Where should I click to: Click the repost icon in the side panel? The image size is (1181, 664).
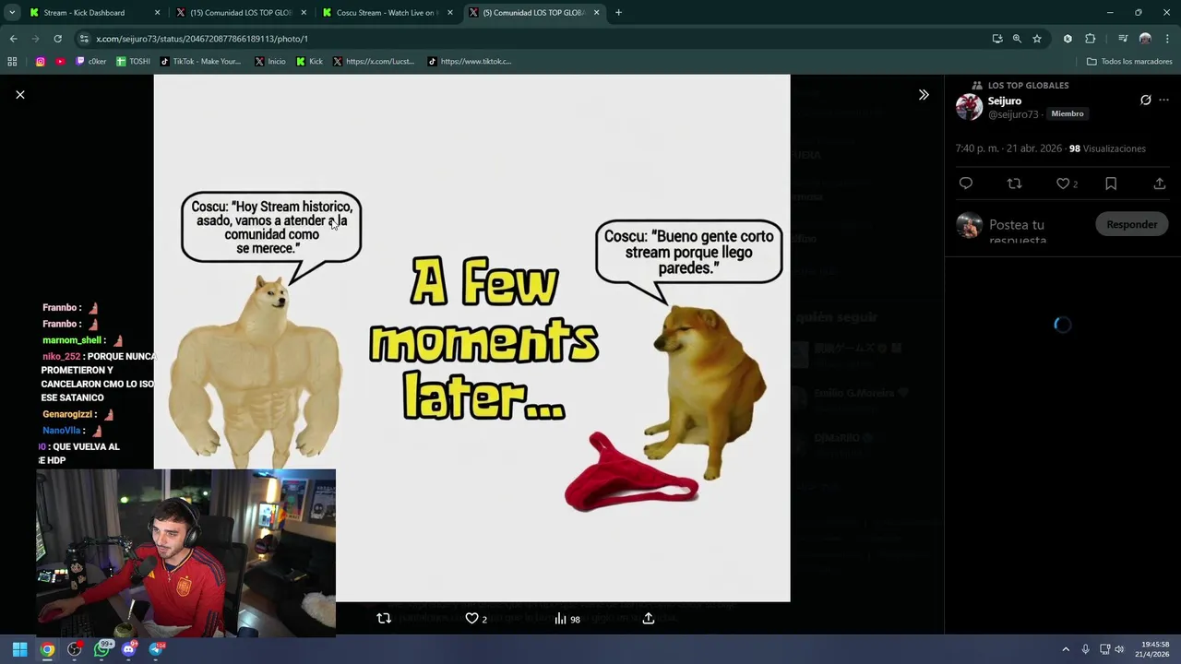coord(1014,184)
